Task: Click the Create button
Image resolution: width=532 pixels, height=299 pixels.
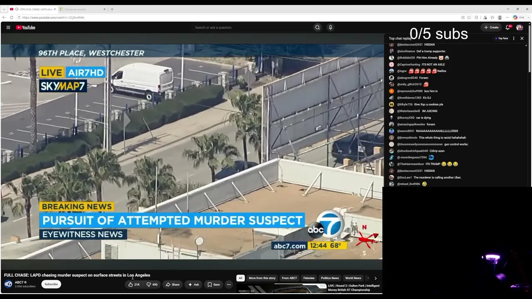Action: coord(491,27)
